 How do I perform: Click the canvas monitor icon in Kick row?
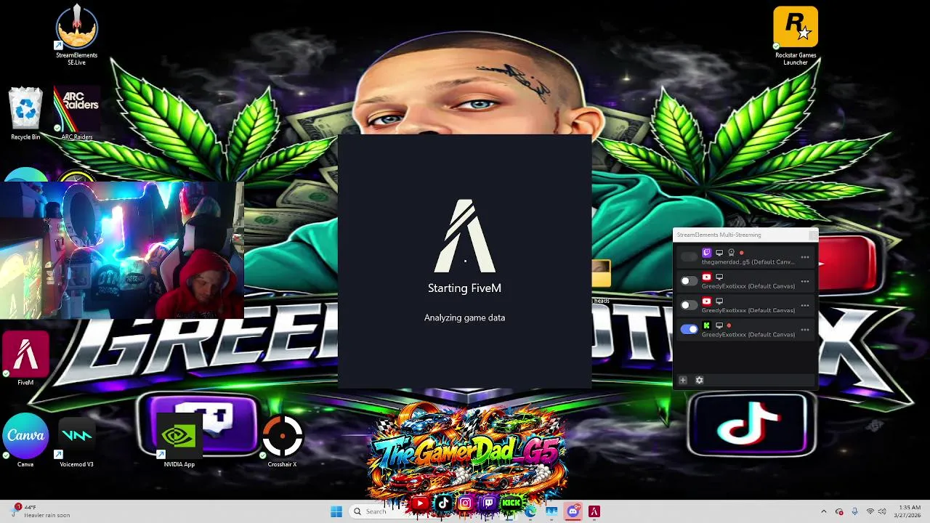[719, 325]
